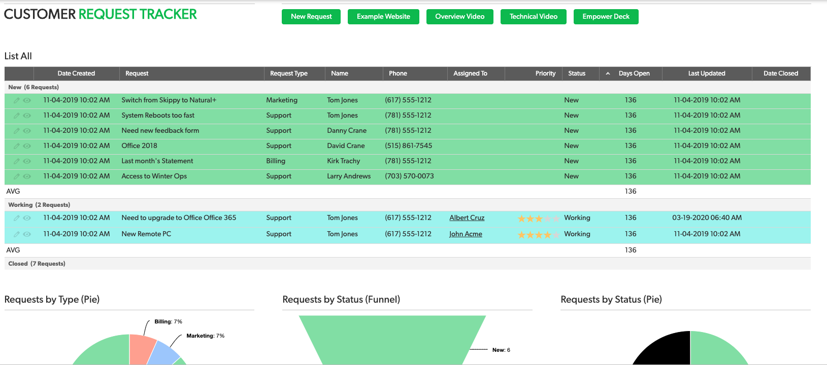Click the New Request button
Image resolution: width=827 pixels, height=365 pixels.
311,17
